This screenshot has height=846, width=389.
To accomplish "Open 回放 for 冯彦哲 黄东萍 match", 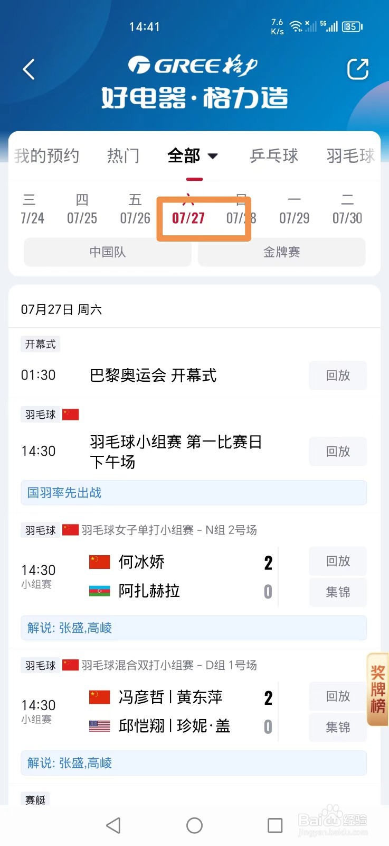I will [x=338, y=696].
